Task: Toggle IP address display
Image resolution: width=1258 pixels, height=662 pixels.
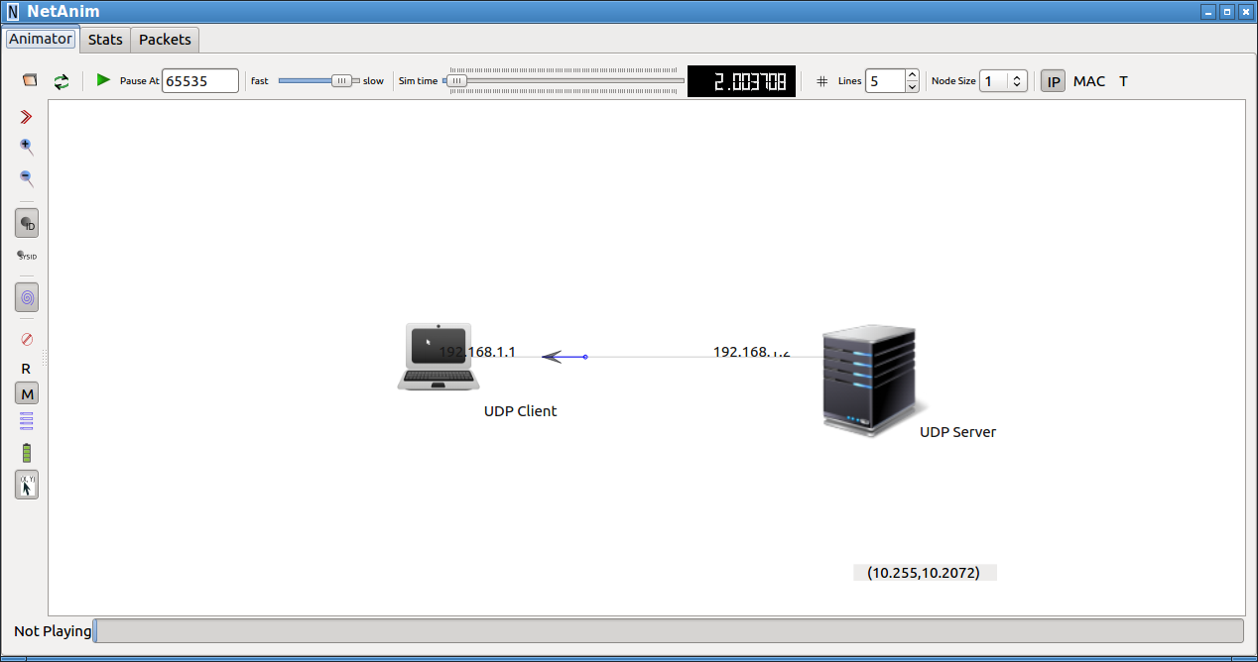Action: coord(1052,80)
